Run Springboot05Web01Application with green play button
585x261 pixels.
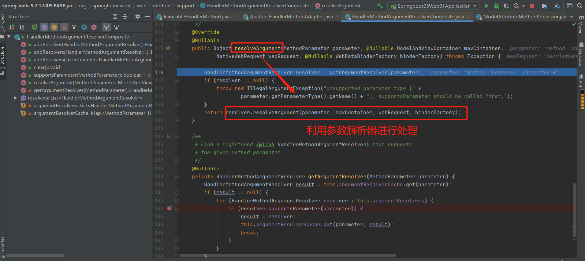[x=487, y=5]
